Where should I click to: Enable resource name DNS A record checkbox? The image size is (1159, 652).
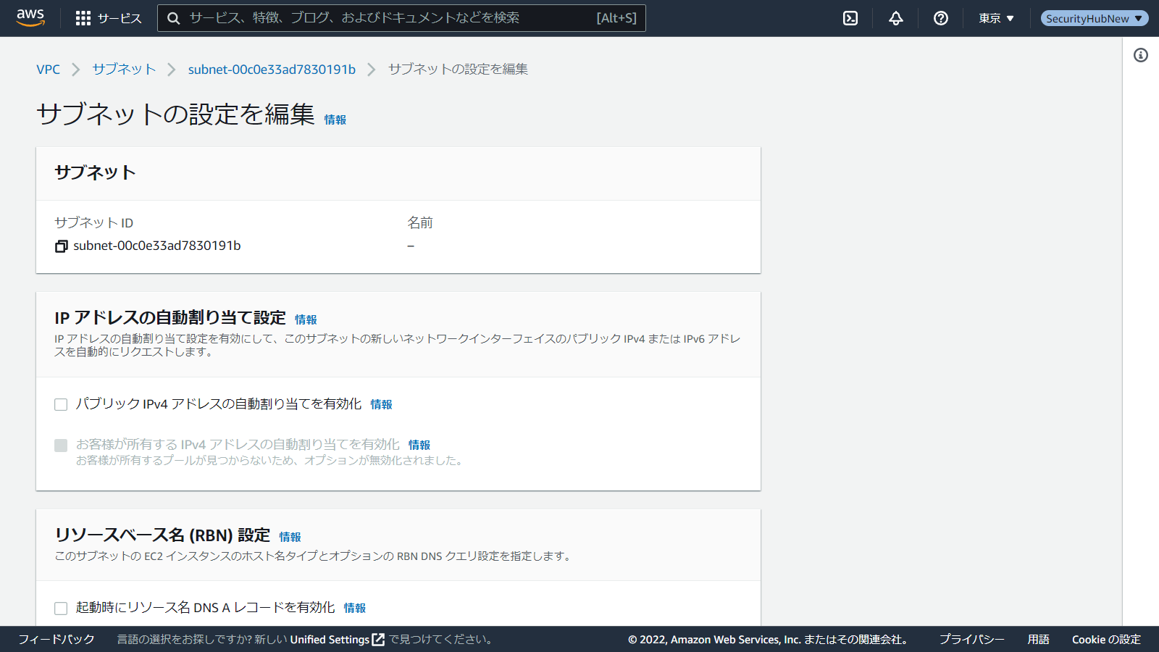tap(61, 608)
